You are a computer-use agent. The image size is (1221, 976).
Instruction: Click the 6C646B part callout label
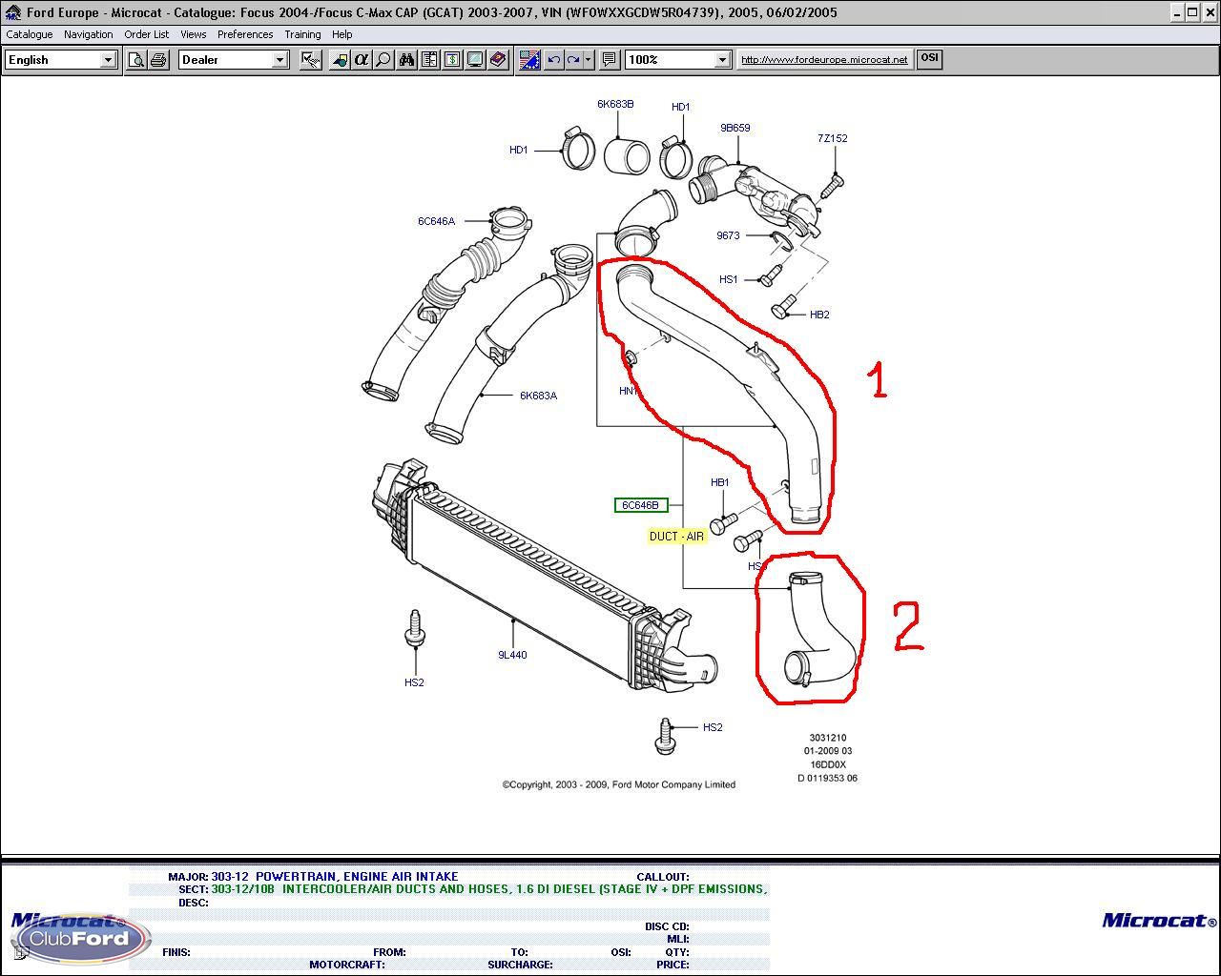[x=640, y=505]
